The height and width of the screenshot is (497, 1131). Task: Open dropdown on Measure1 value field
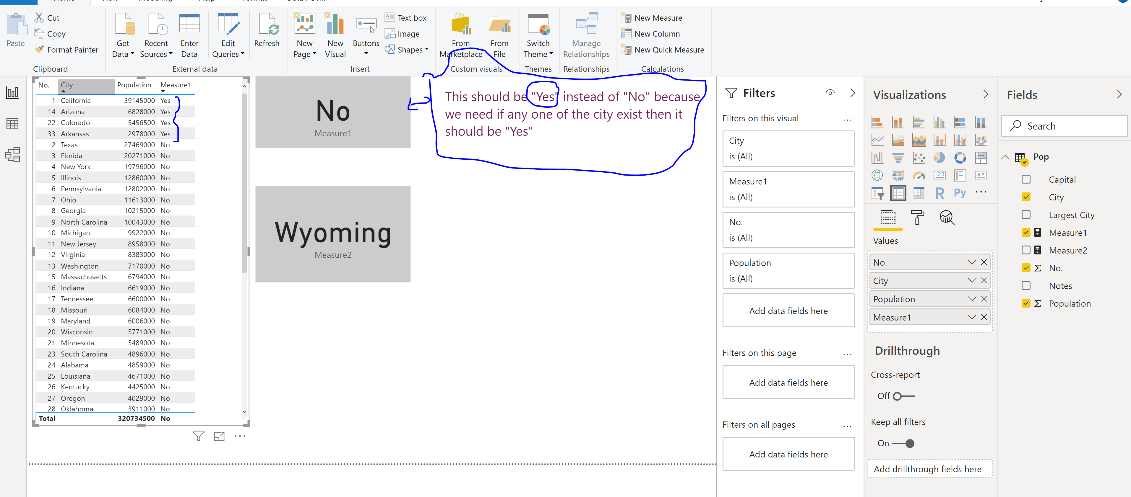(972, 317)
